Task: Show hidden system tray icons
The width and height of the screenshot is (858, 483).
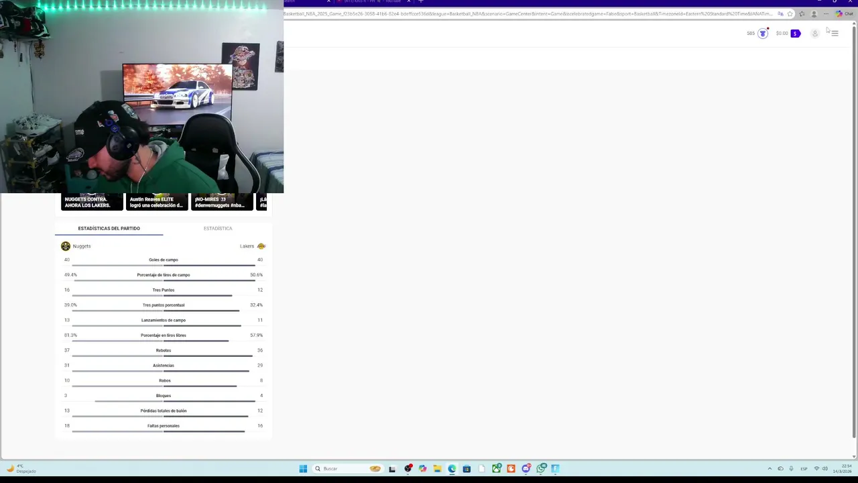Action: pos(770,469)
